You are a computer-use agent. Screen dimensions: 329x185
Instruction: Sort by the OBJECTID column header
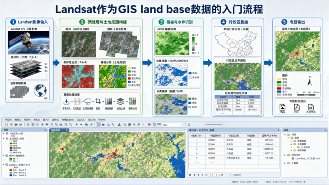(x=197, y=135)
